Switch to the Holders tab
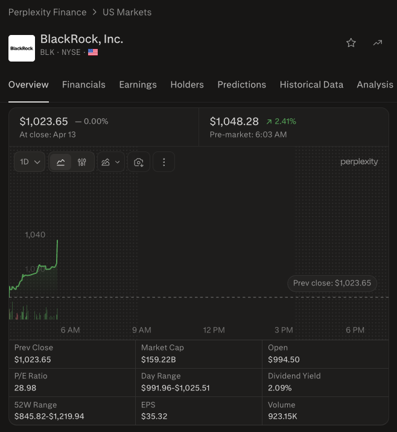The width and height of the screenshot is (397, 432). [x=187, y=84]
